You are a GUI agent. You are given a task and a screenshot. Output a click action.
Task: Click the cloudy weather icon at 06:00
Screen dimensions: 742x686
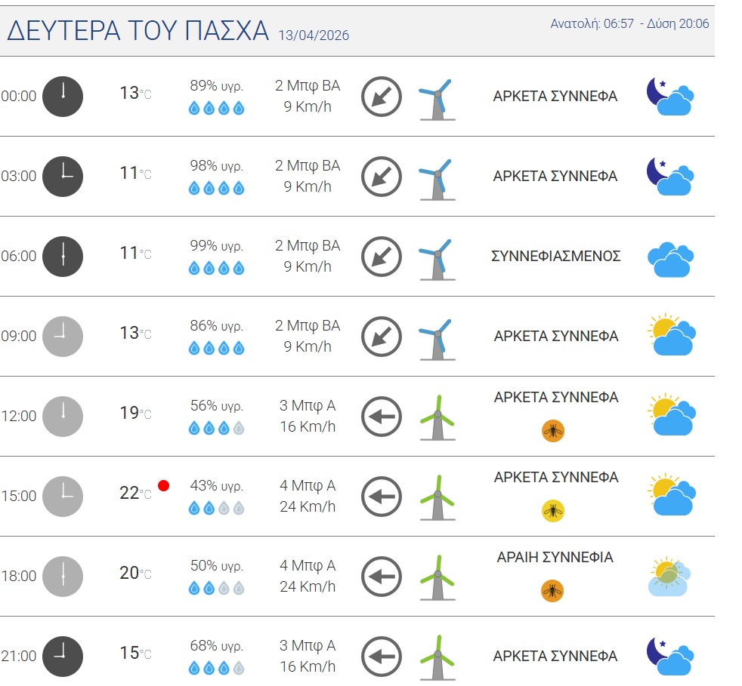click(670, 259)
